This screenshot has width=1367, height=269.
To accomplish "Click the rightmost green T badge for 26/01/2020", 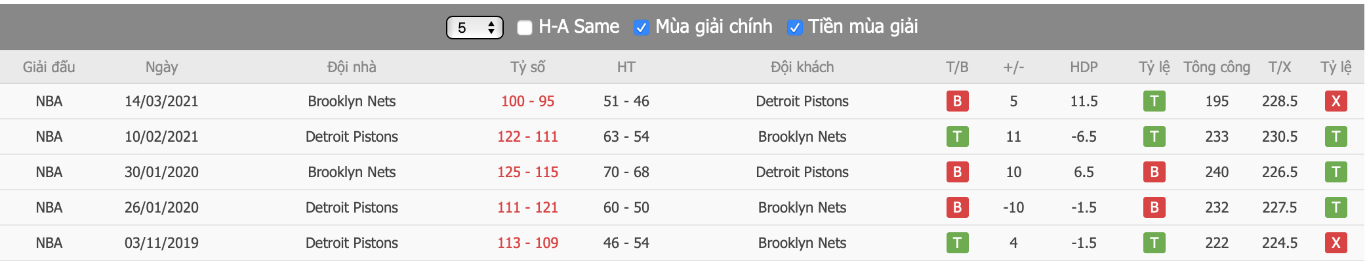I will 1336,207.
